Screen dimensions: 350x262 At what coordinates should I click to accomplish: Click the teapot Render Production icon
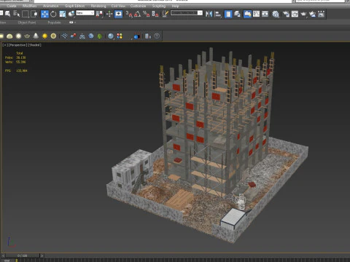[303, 14]
